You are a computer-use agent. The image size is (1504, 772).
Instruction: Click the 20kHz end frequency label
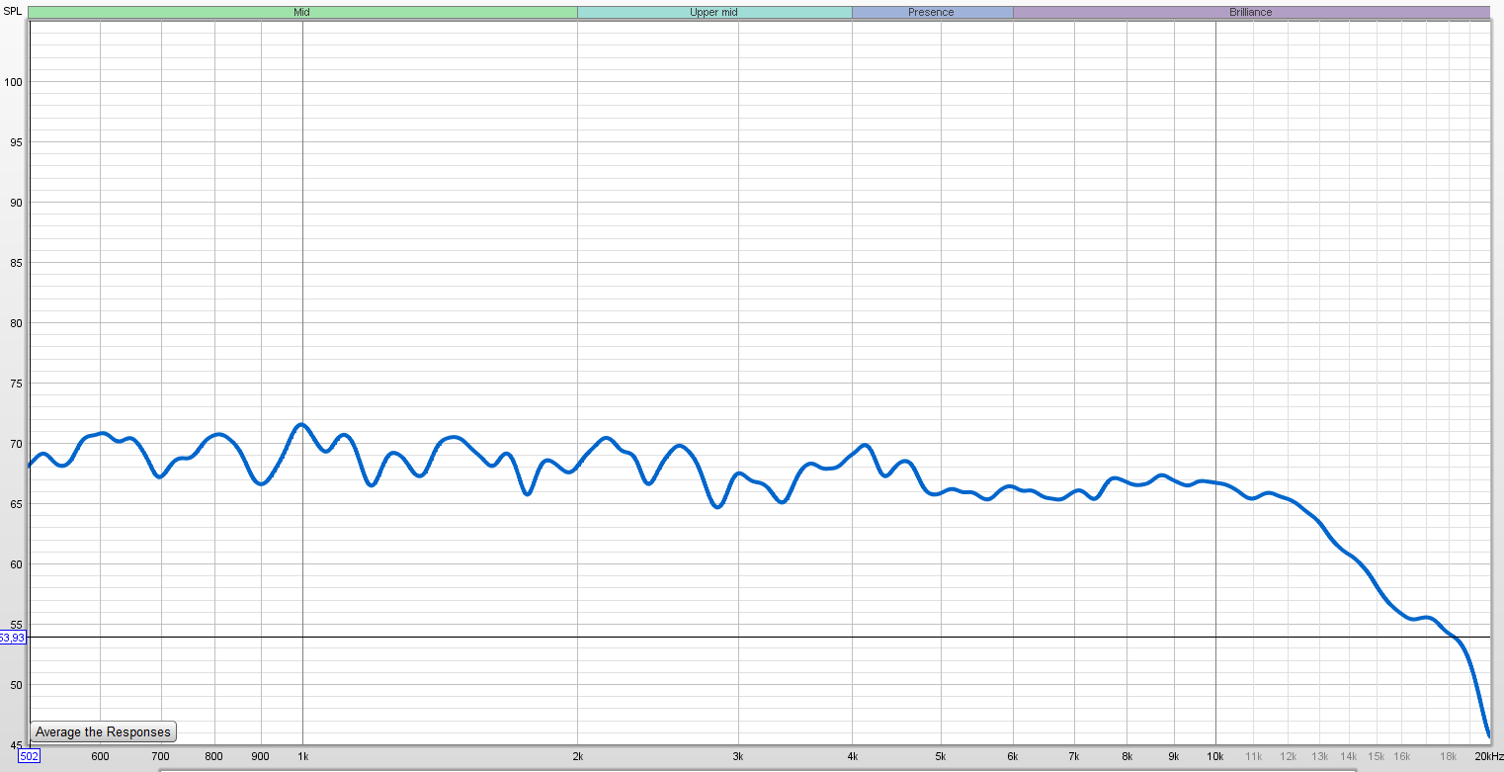click(1488, 756)
